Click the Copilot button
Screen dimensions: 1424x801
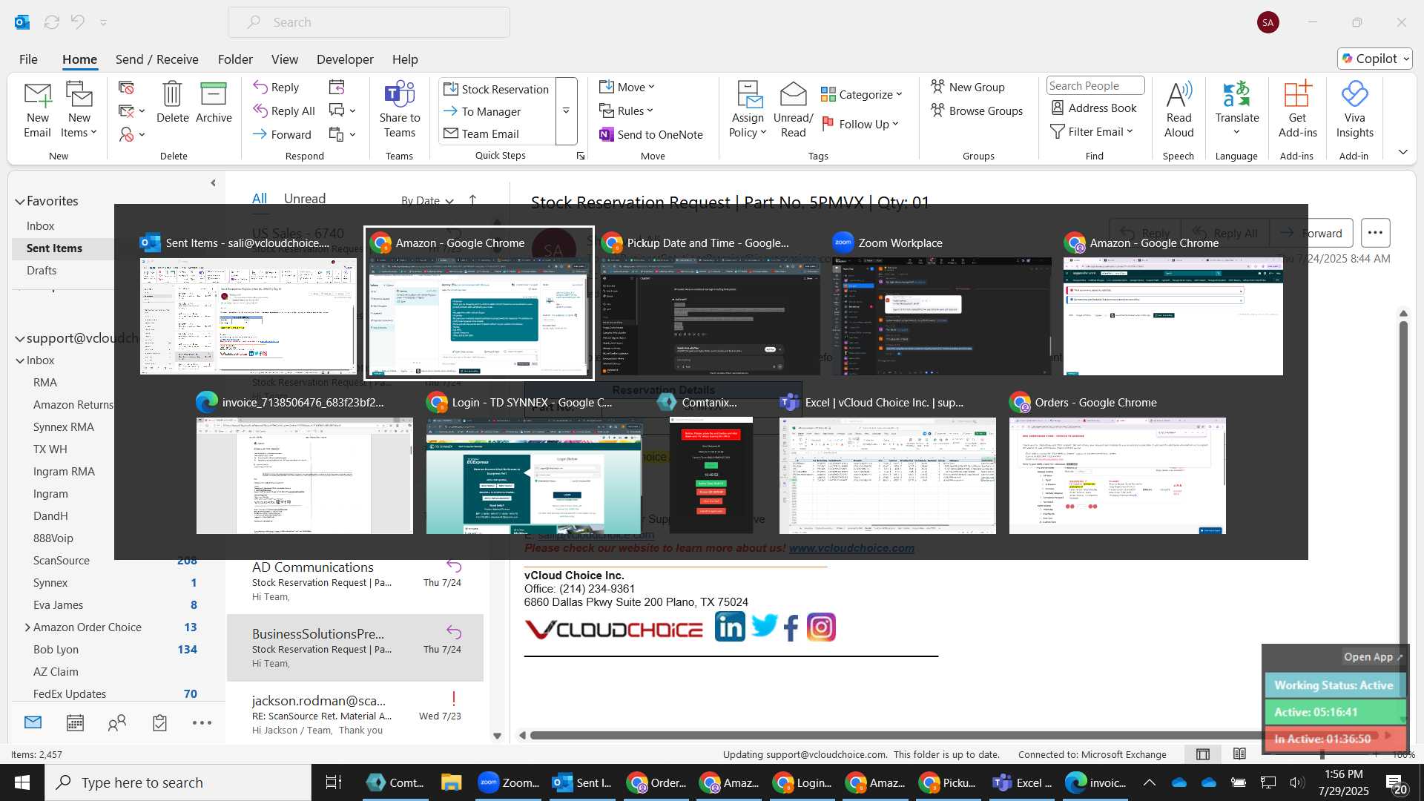coord(1374,59)
